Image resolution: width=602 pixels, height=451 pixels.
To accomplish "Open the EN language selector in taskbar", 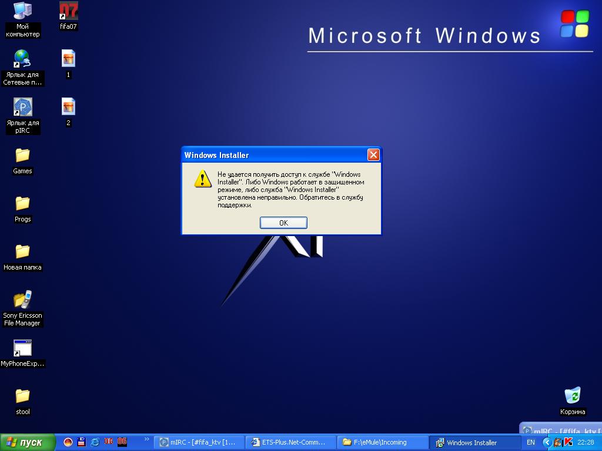I will click(531, 442).
